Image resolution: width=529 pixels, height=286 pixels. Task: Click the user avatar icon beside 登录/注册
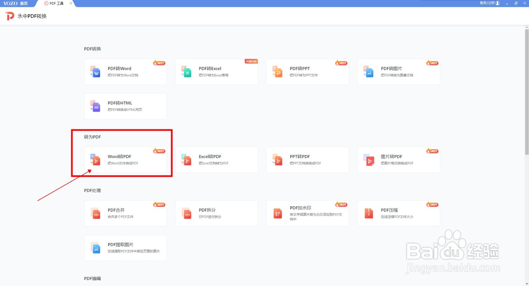coord(498,3)
